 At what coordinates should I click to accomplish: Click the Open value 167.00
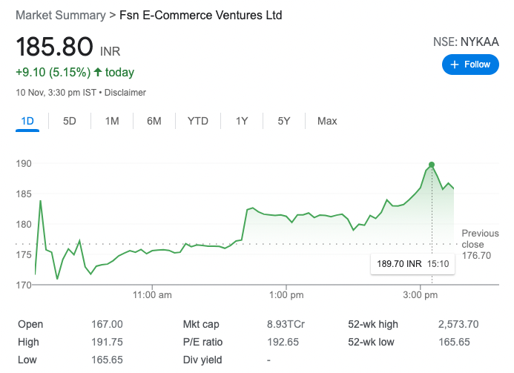pos(107,324)
